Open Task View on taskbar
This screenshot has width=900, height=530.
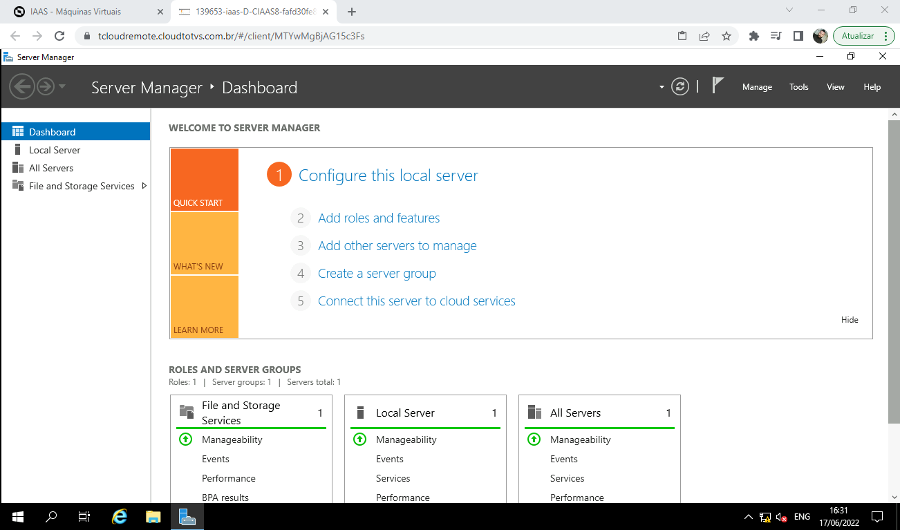[84, 516]
